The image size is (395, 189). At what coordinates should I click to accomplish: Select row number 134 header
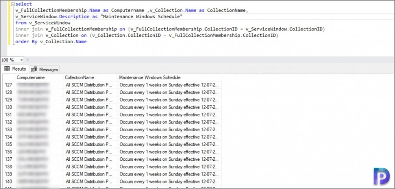[8, 137]
